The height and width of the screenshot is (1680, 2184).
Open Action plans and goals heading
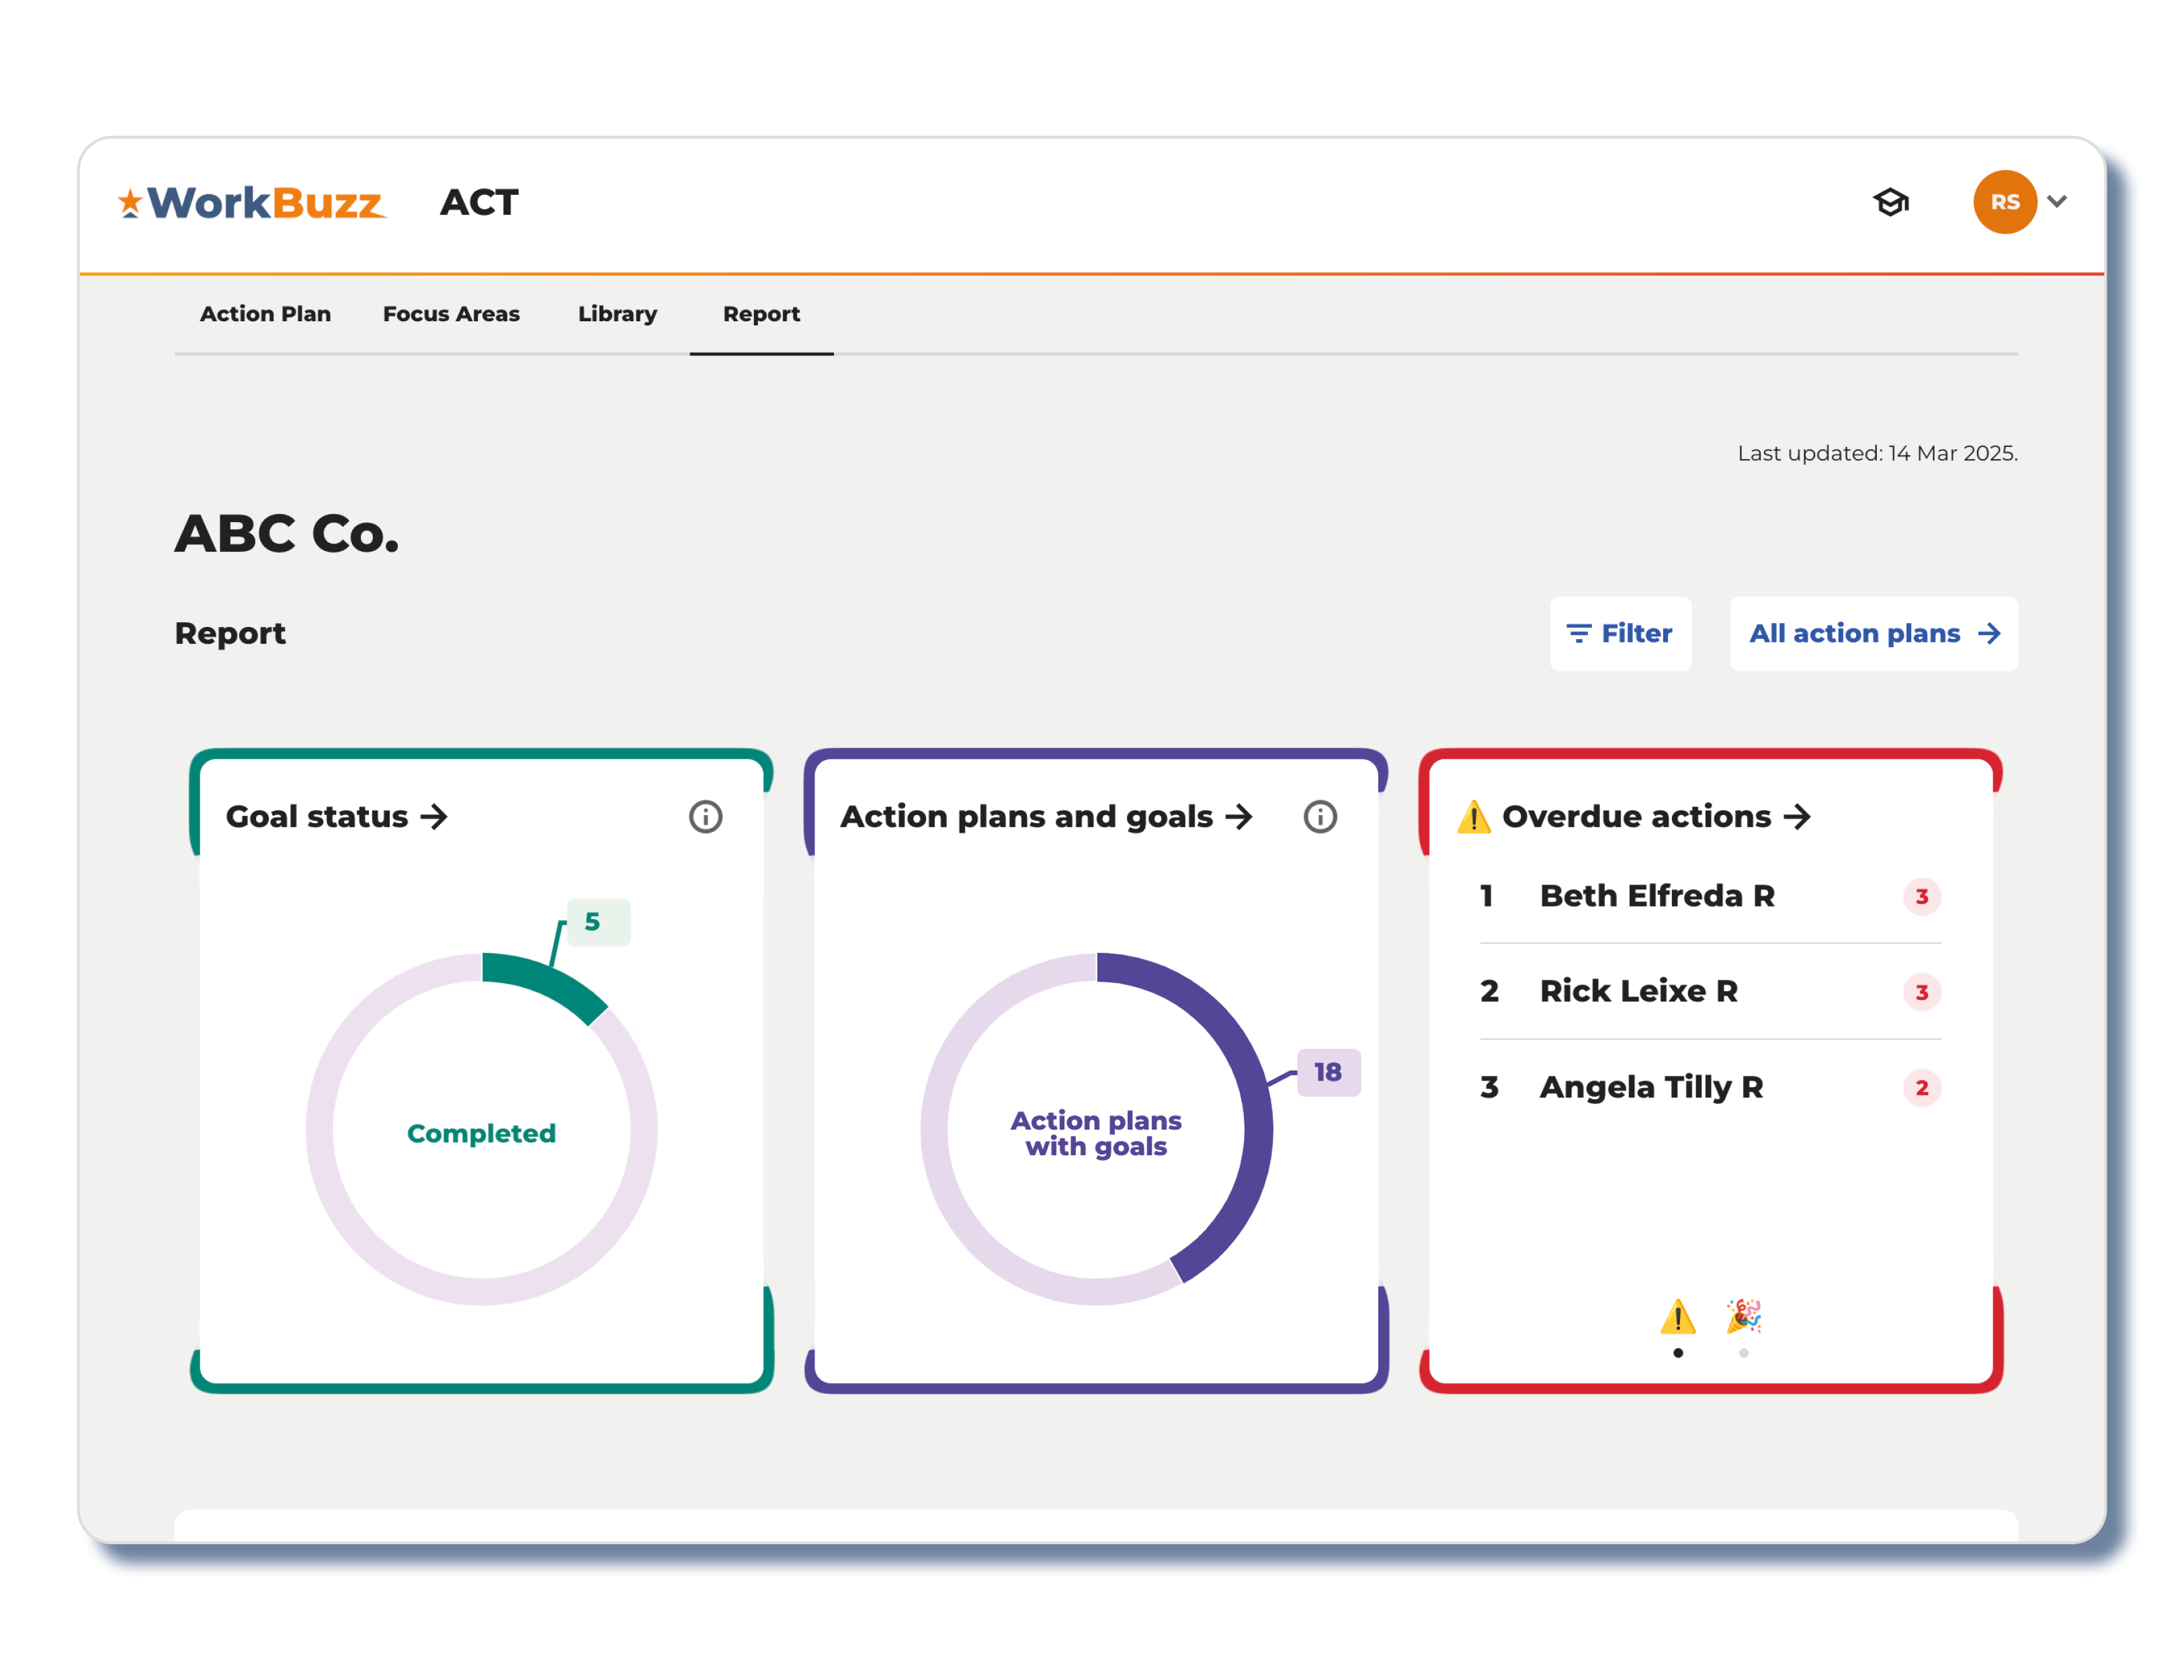coord(1046,817)
